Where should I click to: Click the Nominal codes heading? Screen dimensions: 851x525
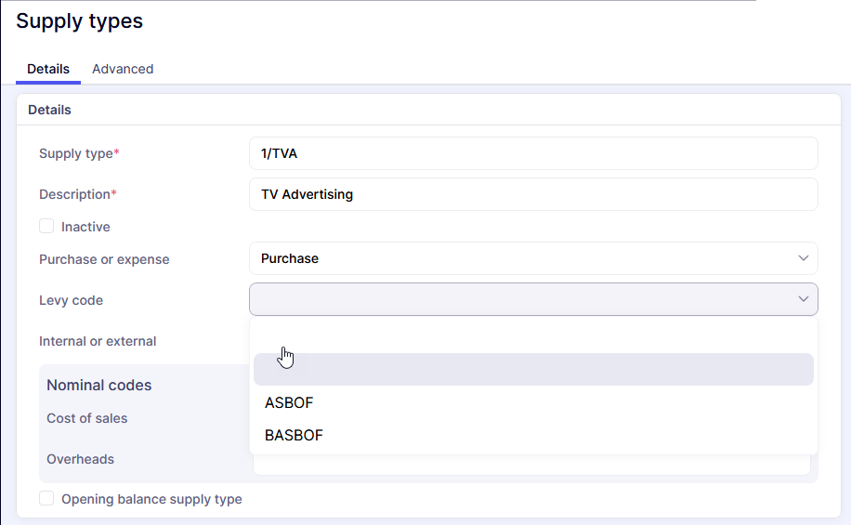point(99,385)
